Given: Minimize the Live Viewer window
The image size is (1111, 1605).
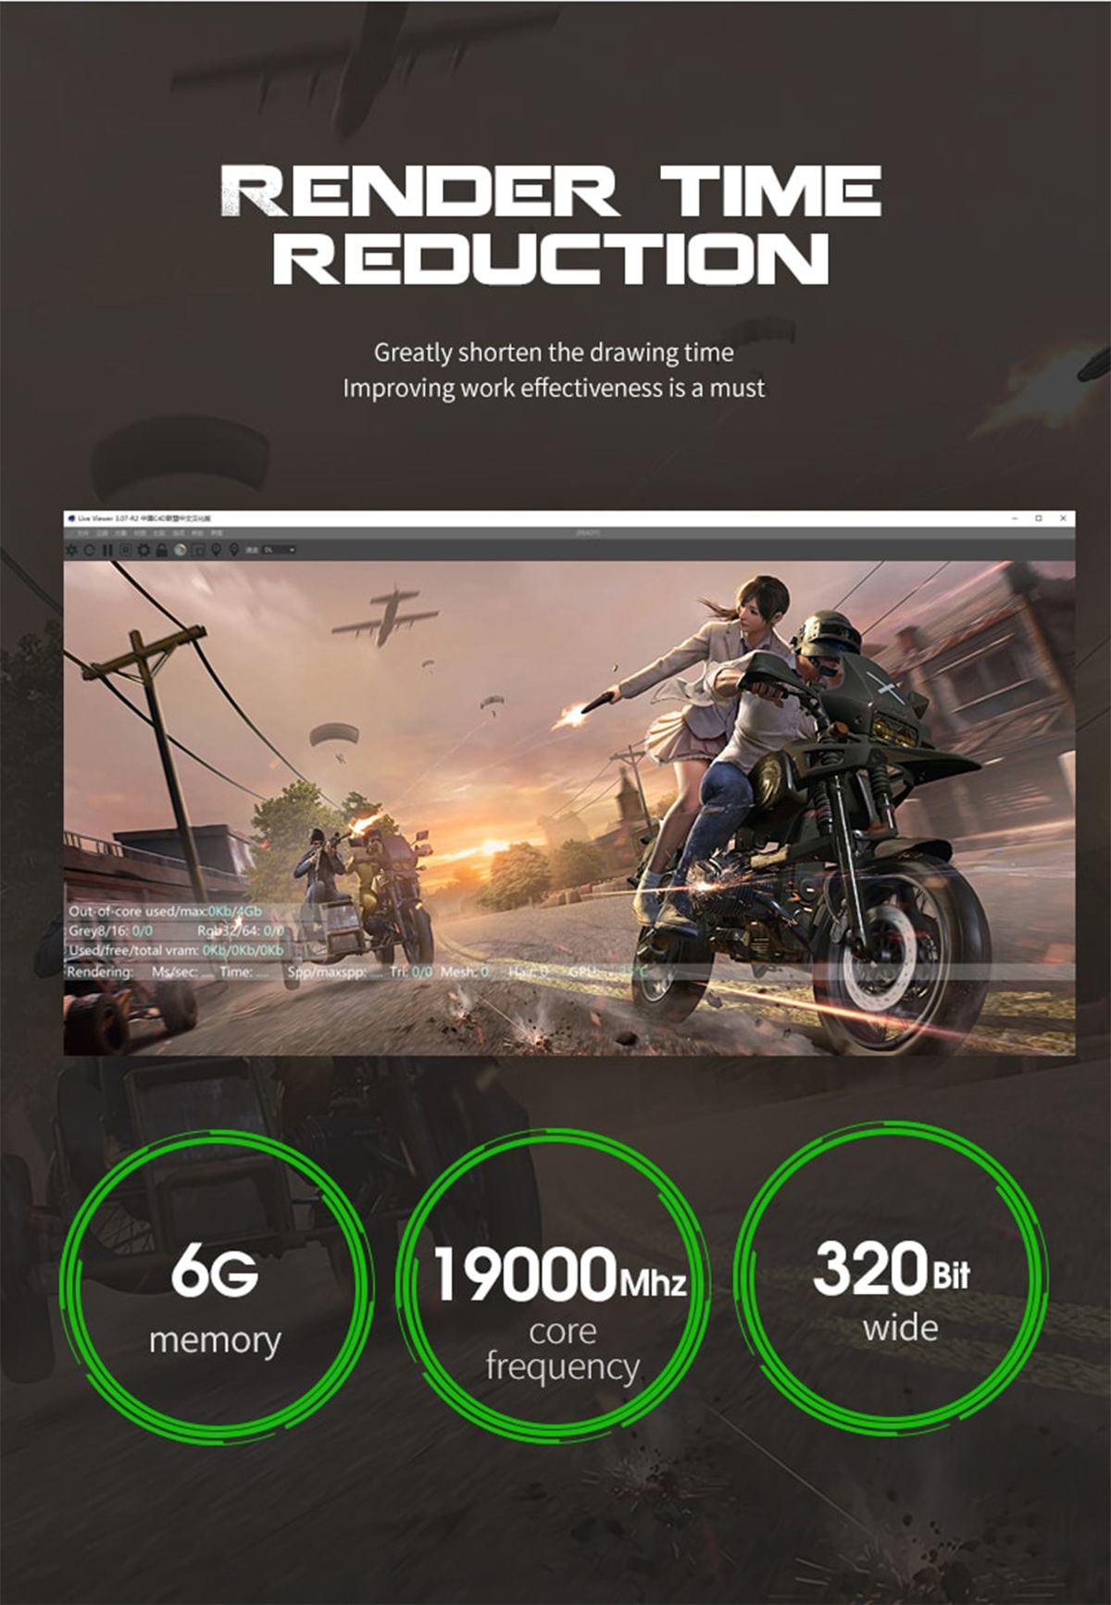Looking at the screenshot, I should pyautogui.click(x=1015, y=518).
